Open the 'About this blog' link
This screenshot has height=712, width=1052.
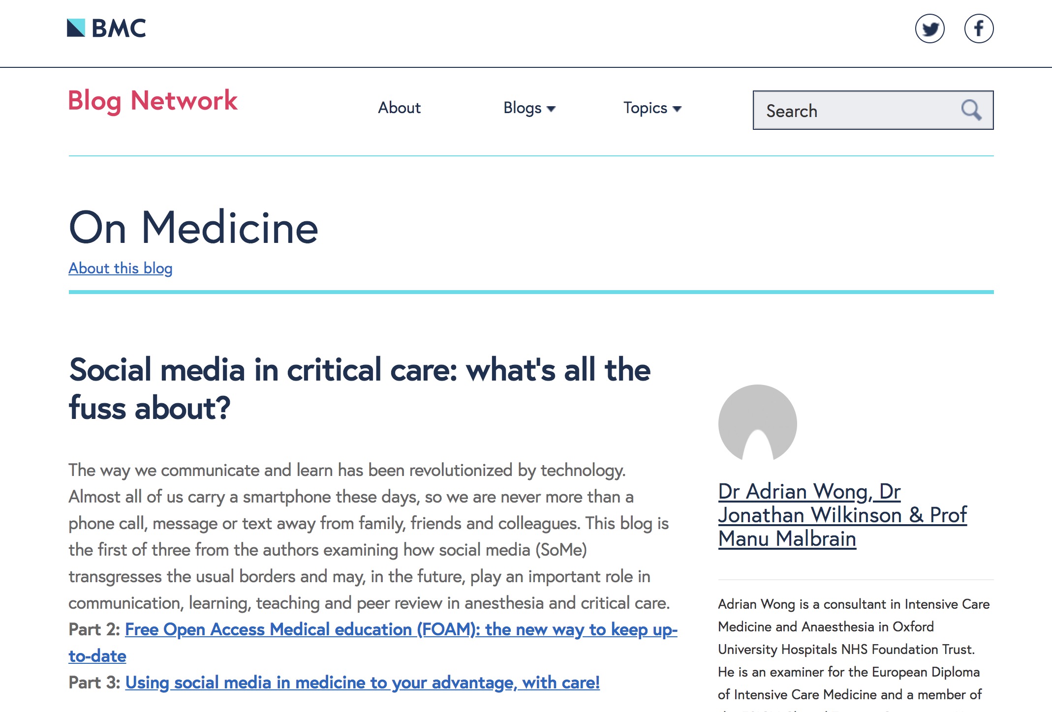(x=121, y=268)
